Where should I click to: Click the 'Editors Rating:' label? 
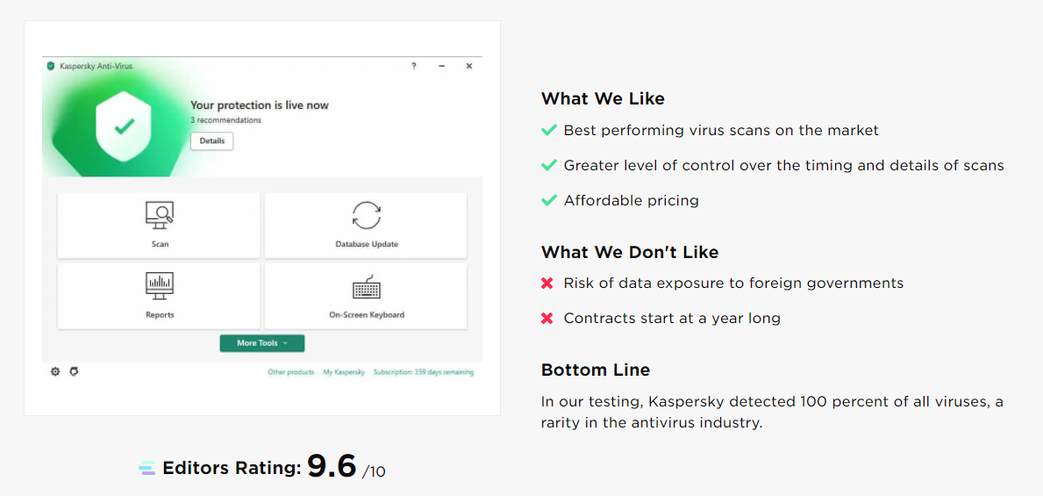232,468
